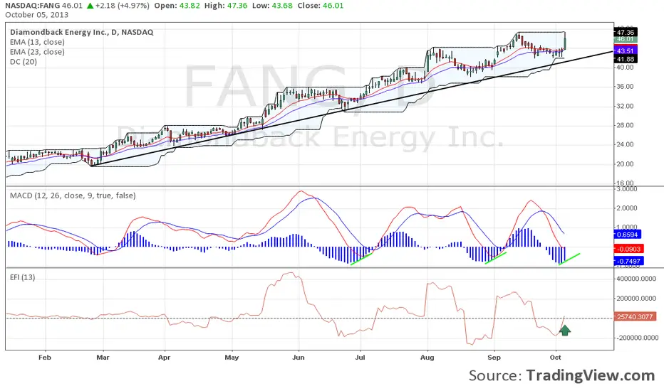Click the green 46.01 price axis tag
The height and width of the screenshot is (391, 664).
(626, 39)
